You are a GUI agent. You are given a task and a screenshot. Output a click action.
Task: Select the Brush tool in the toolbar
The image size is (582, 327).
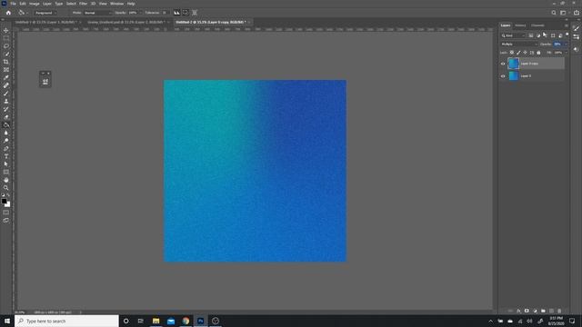6,93
